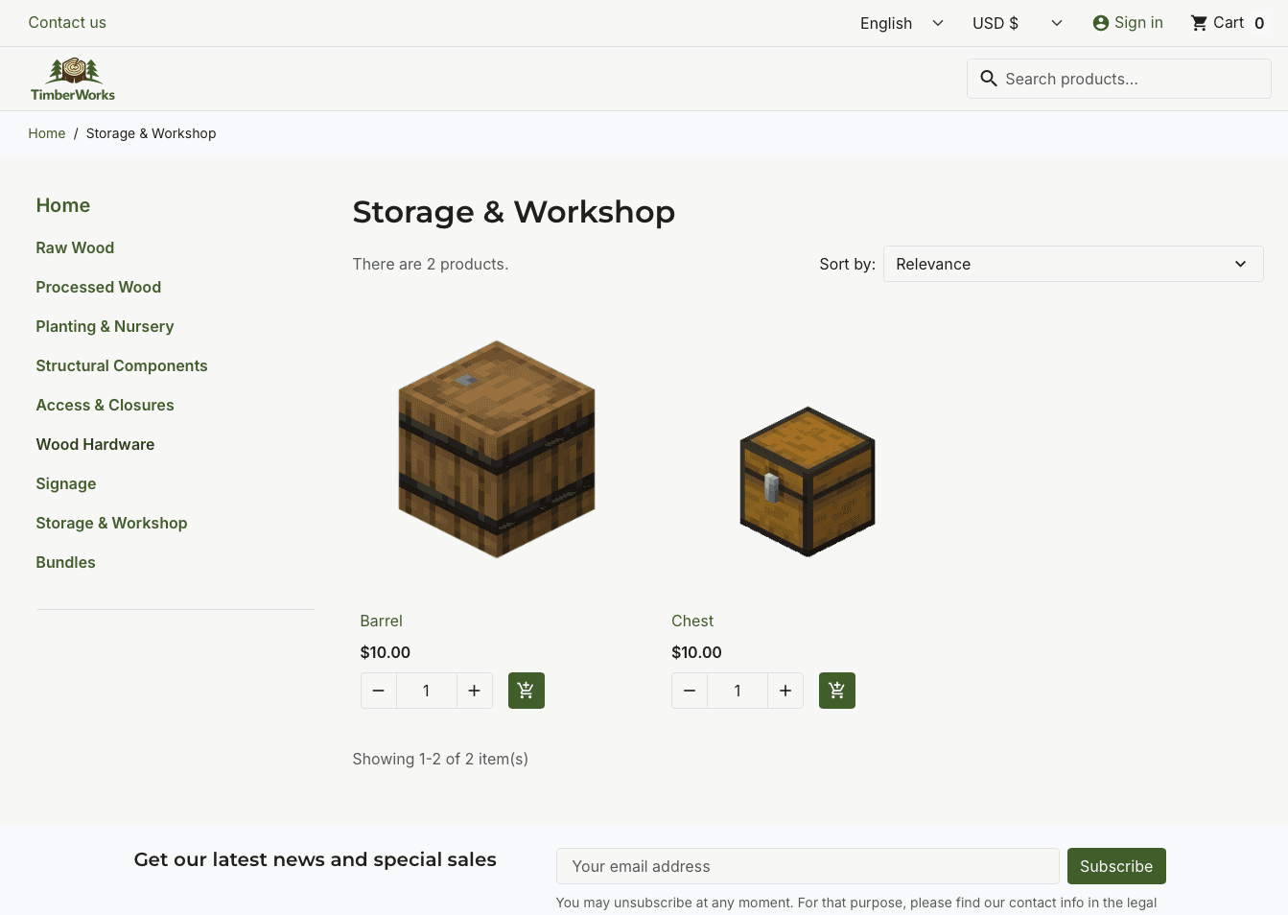The height and width of the screenshot is (915, 1288).
Task: Click the Barrel $10.00 price
Action: 386,652
